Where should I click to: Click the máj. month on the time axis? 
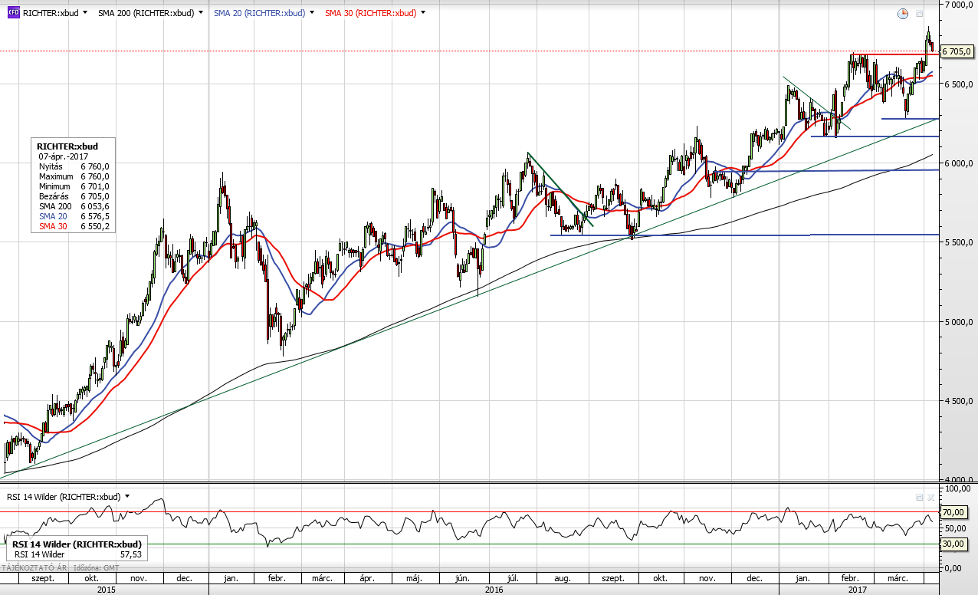(414, 578)
